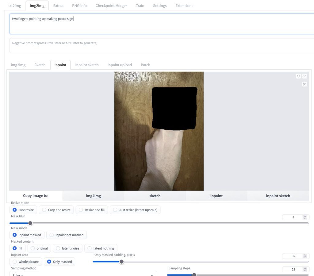Choose Inpaint not masked mode
This screenshot has height=276, width=314.
[x=67, y=235]
